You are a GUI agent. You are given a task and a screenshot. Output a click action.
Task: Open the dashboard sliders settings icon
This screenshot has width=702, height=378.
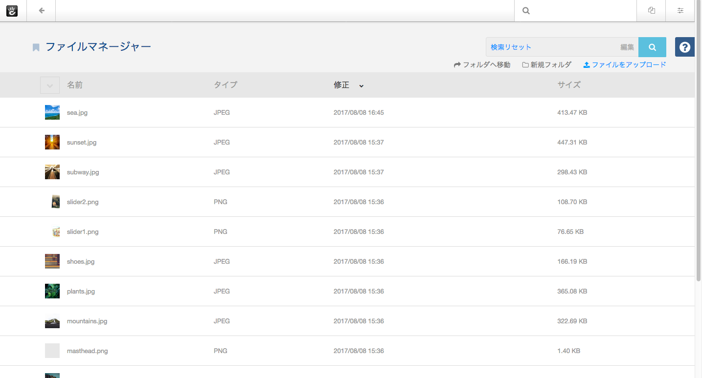click(680, 11)
